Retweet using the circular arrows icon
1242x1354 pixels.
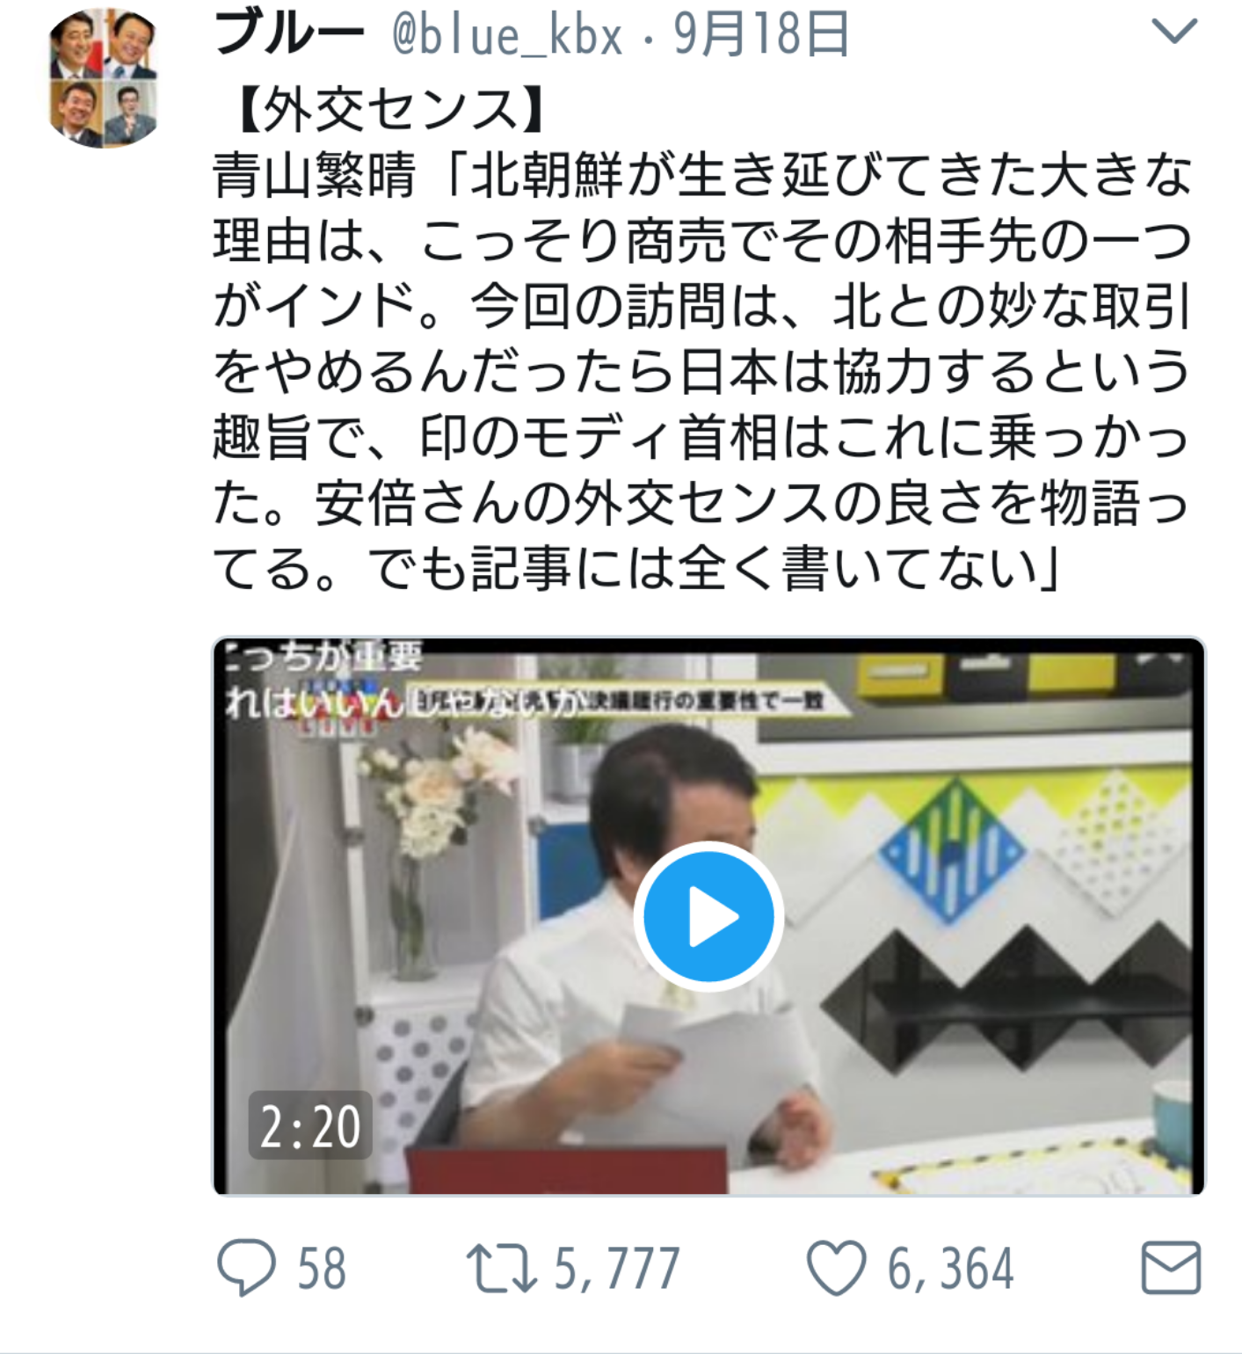[501, 1268]
